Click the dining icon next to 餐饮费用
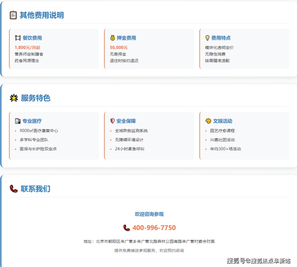Viewport: 297px width, 267px height. click(18, 38)
